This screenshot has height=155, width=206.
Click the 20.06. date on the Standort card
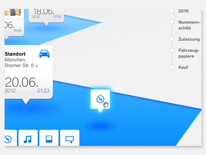22,82
